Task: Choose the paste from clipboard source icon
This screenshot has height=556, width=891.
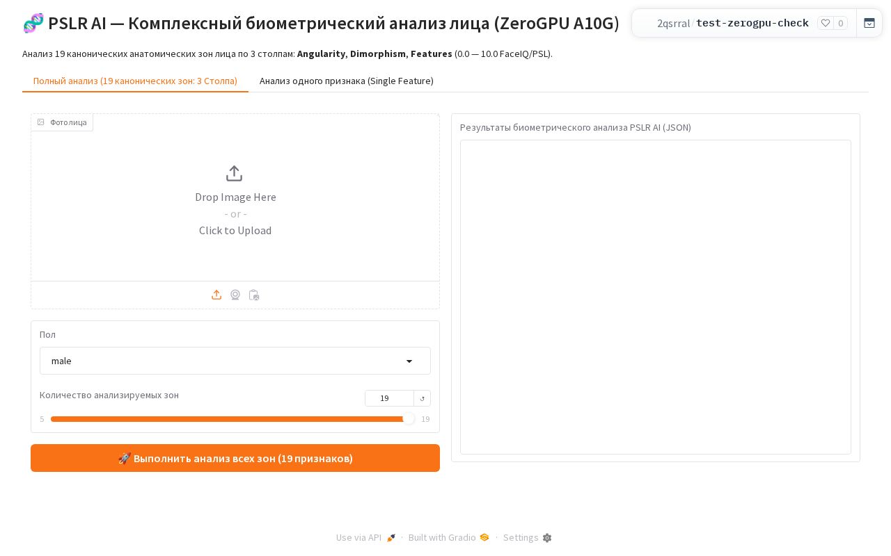Action: point(254,295)
